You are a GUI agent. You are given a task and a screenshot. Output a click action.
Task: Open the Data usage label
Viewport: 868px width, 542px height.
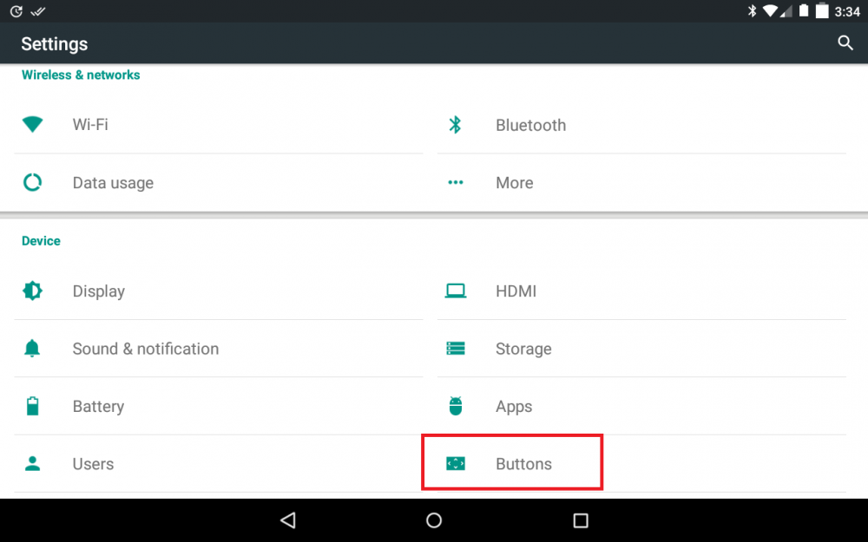113,183
